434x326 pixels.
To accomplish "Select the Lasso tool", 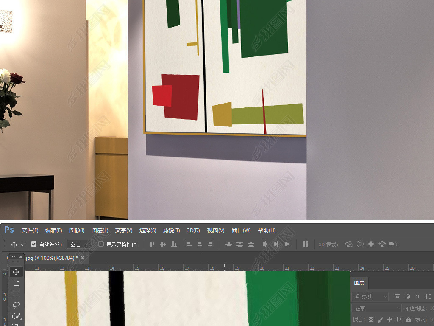I will 16,305.
